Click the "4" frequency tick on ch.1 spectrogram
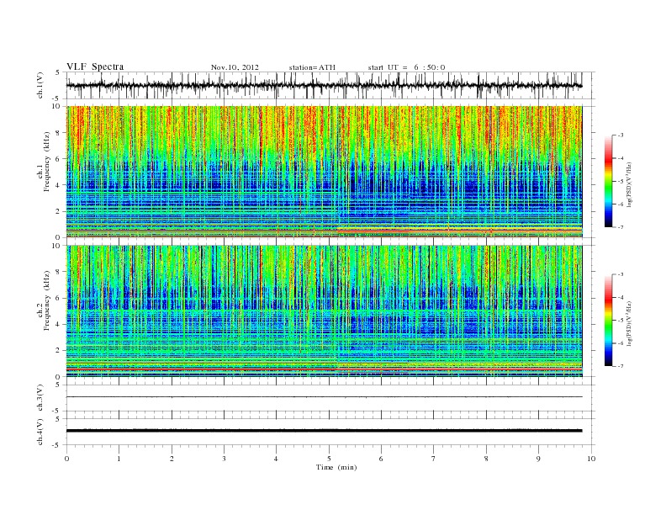 (x=59, y=185)
